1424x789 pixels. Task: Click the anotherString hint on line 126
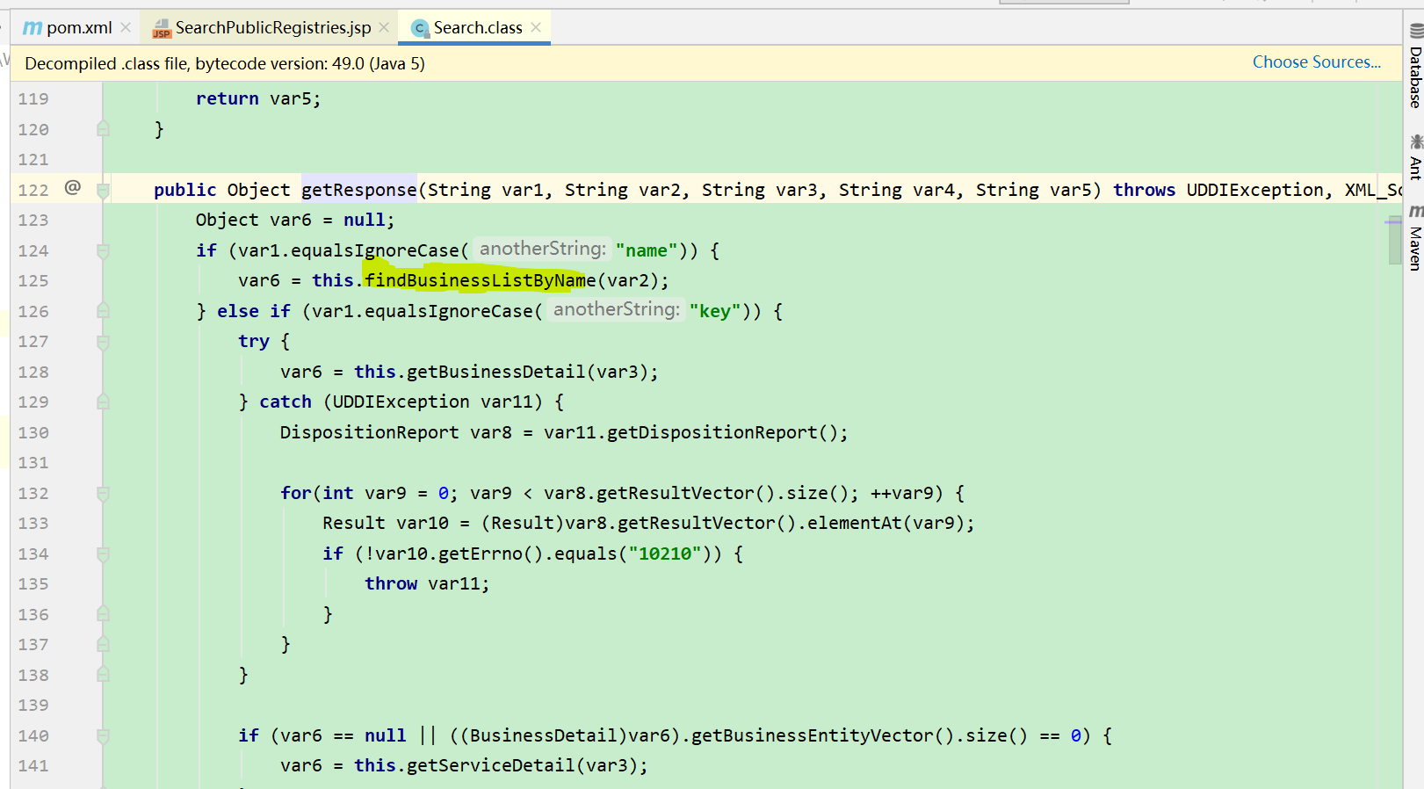(x=617, y=310)
